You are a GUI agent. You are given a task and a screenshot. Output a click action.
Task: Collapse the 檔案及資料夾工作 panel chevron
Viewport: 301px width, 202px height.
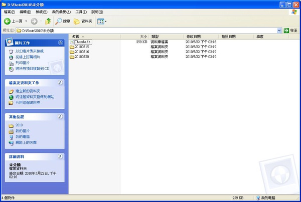point(60,83)
